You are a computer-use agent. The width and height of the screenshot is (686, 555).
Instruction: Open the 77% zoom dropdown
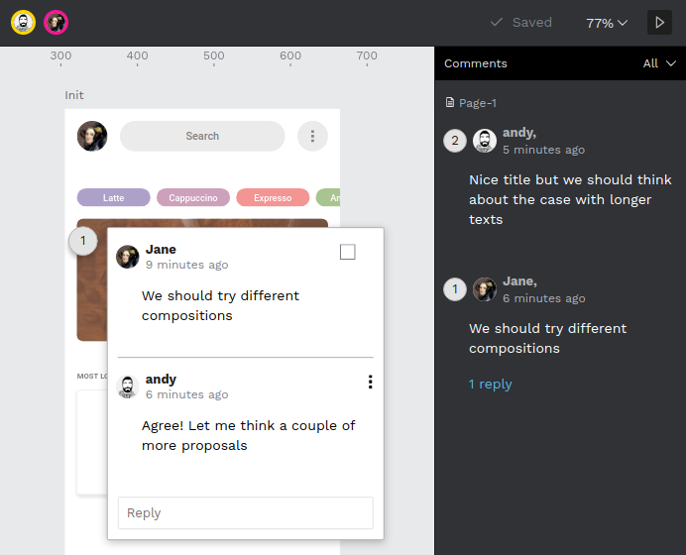(607, 23)
